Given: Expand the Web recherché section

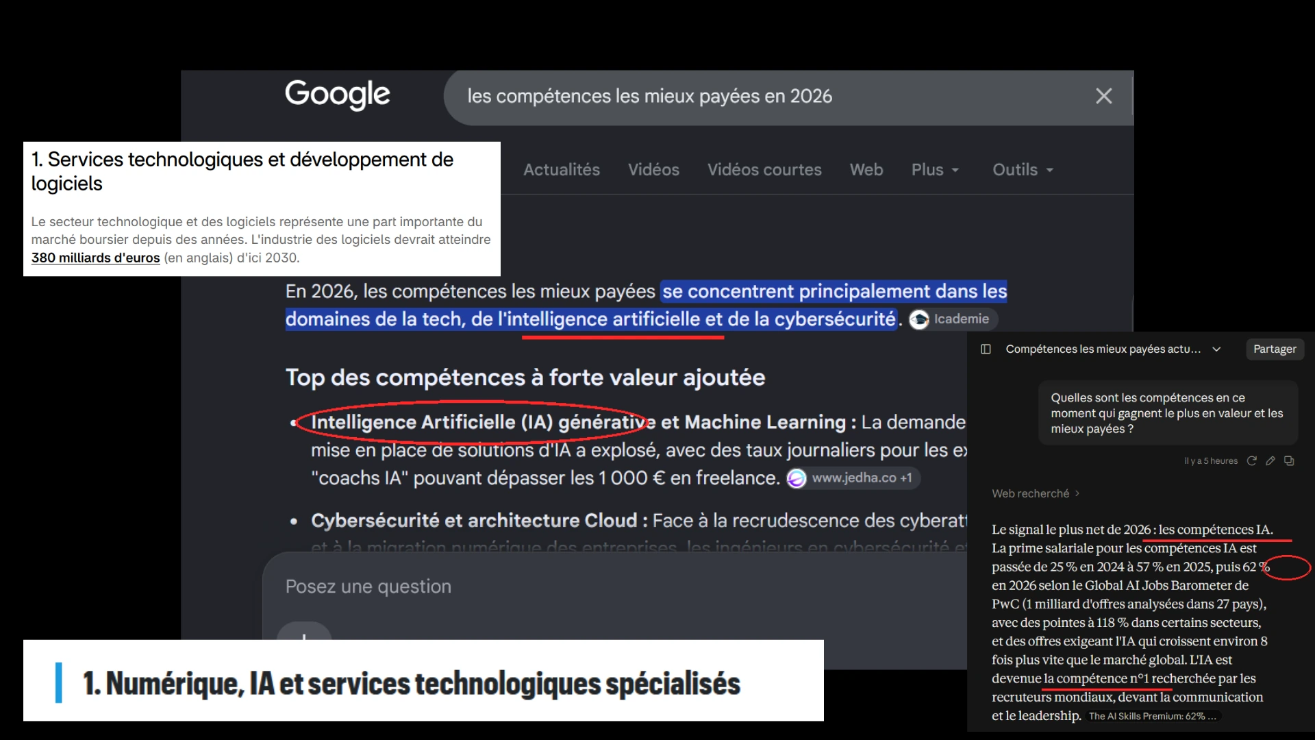Looking at the screenshot, I should 1036,493.
